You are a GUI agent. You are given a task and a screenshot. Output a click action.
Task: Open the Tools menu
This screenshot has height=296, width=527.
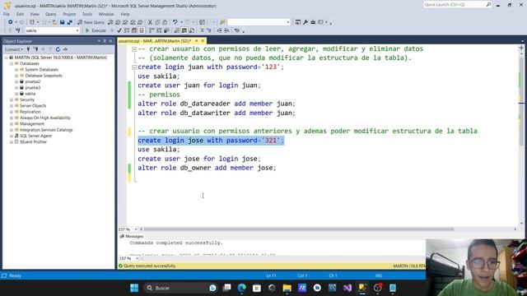[87, 14]
